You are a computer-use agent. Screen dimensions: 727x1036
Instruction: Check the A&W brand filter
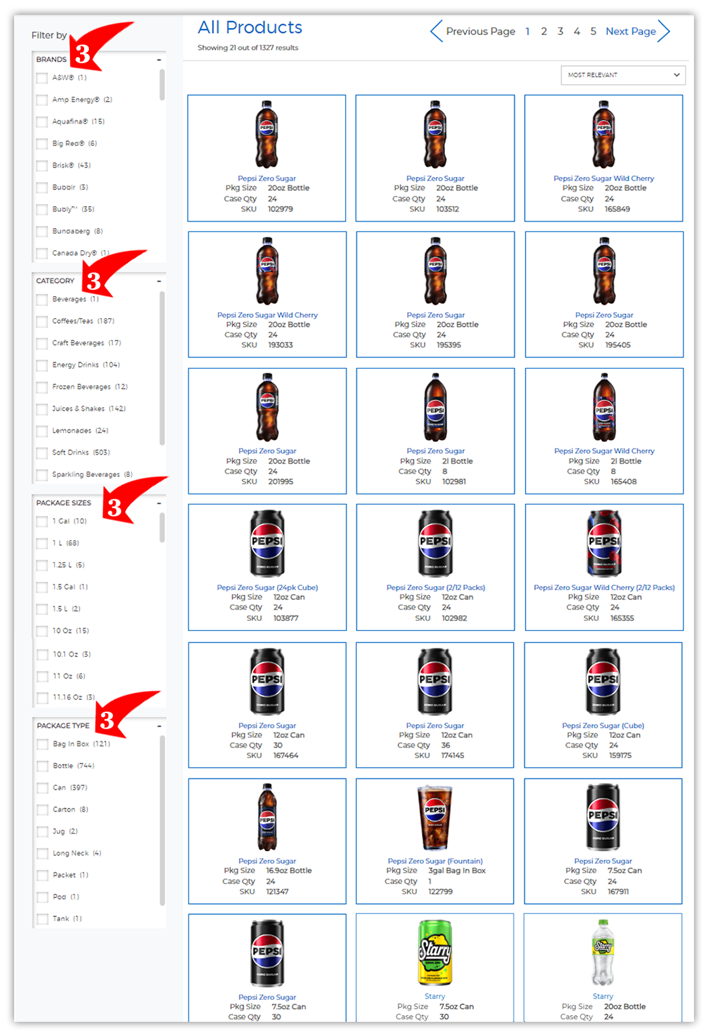pyautogui.click(x=42, y=78)
